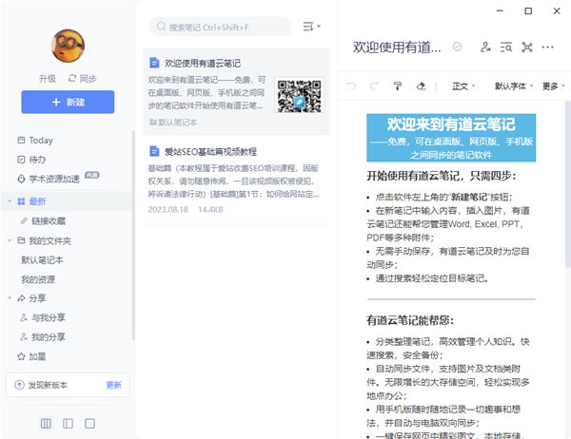Viewport: 571px width, 439px height.
Task: Open 与我分享 shared-with-me list
Action: tap(43, 317)
